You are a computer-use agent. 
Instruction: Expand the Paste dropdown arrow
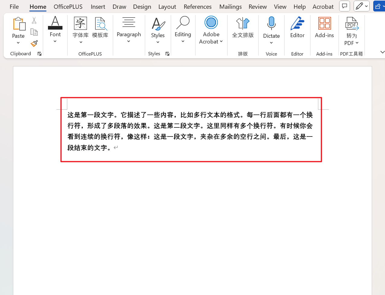pos(18,43)
